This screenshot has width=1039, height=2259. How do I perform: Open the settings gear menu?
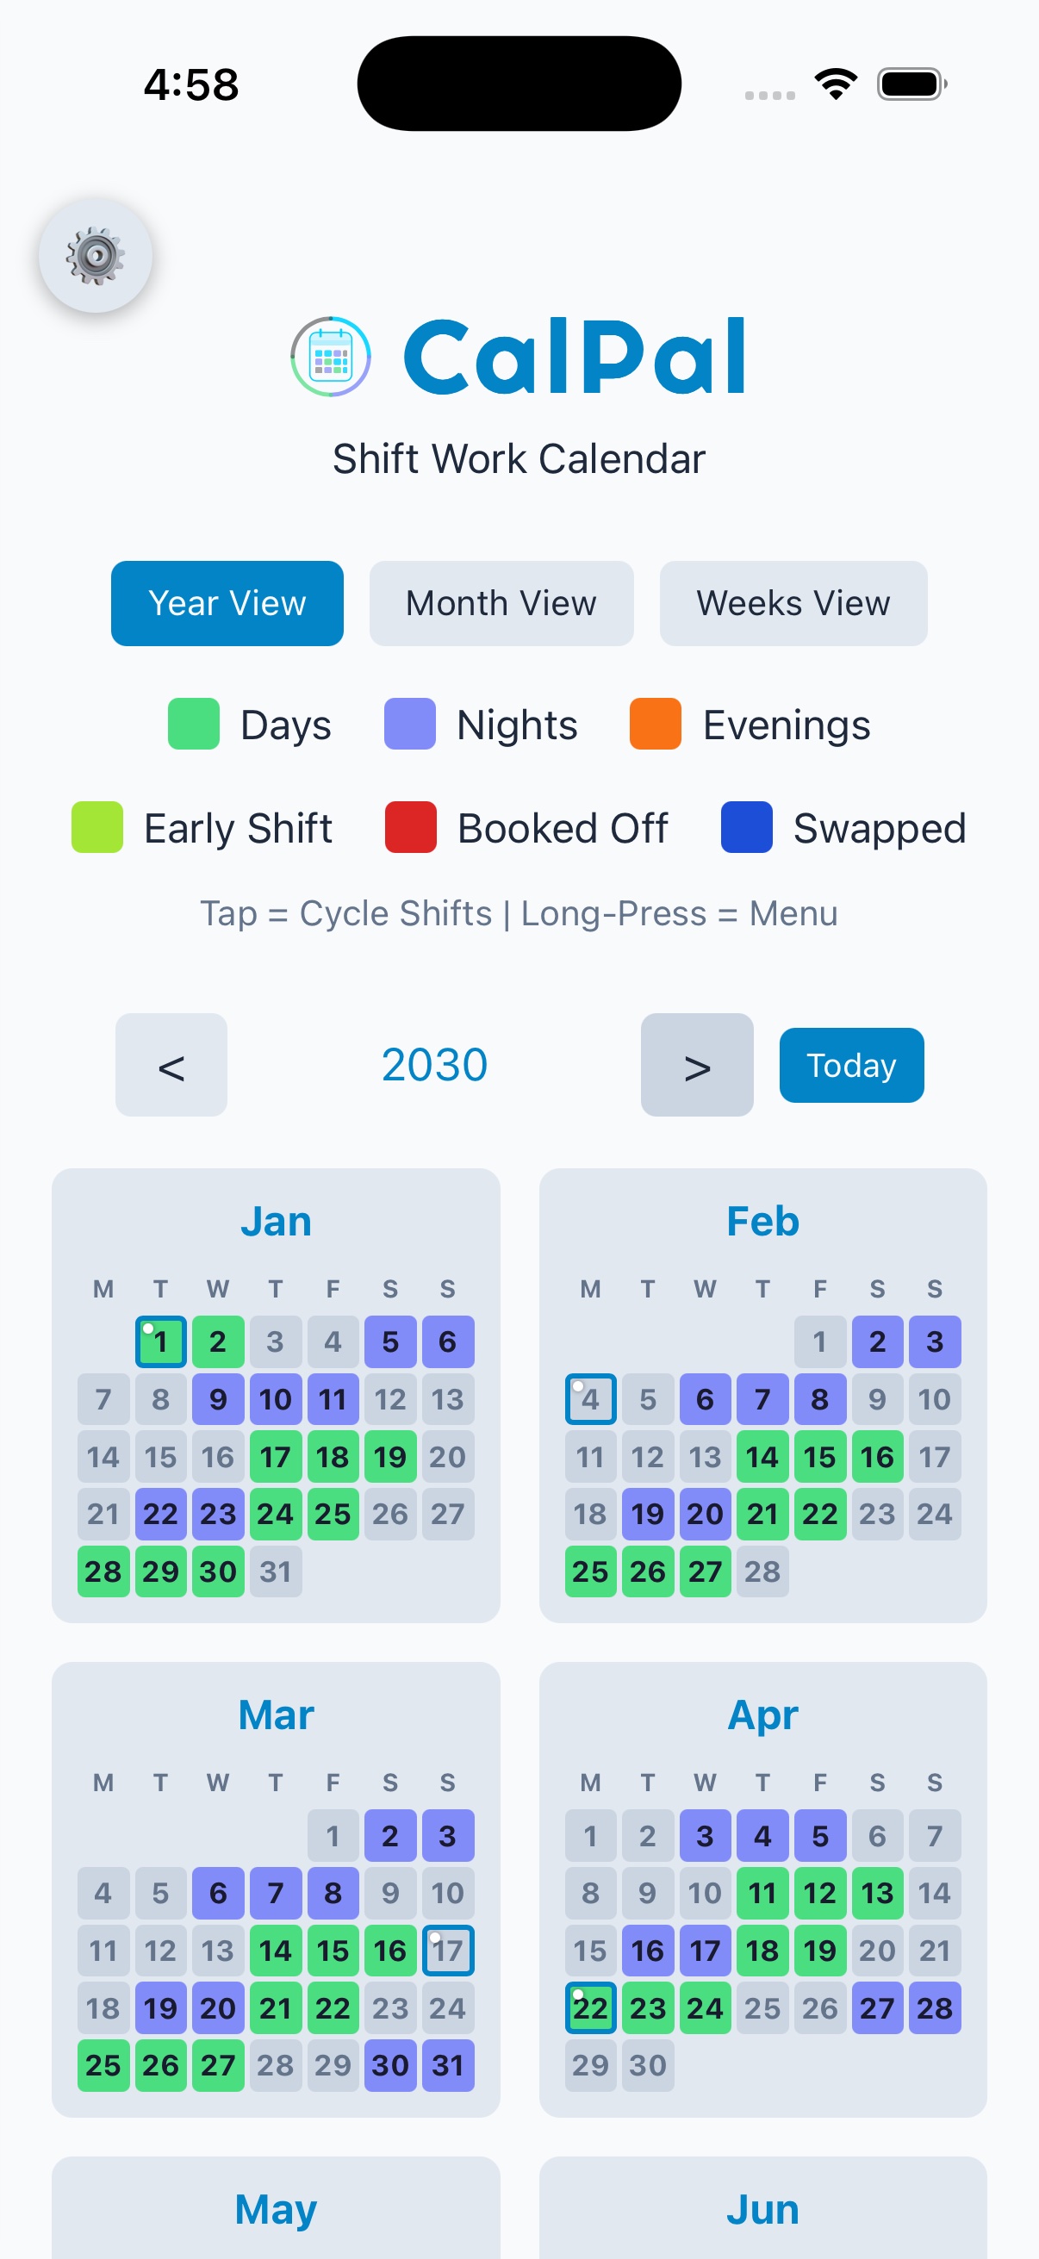coord(96,255)
